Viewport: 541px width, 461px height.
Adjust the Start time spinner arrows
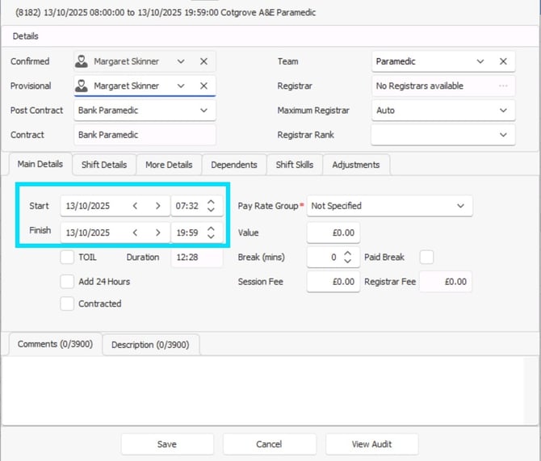pyautogui.click(x=211, y=206)
